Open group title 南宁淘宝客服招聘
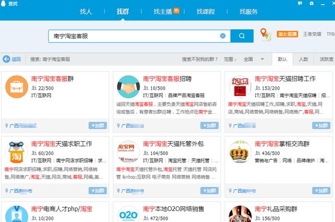335x222 pixels. click(x=167, y=79)
